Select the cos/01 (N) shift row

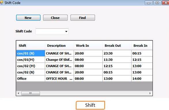pyautogui.click(x=84, y=53)
